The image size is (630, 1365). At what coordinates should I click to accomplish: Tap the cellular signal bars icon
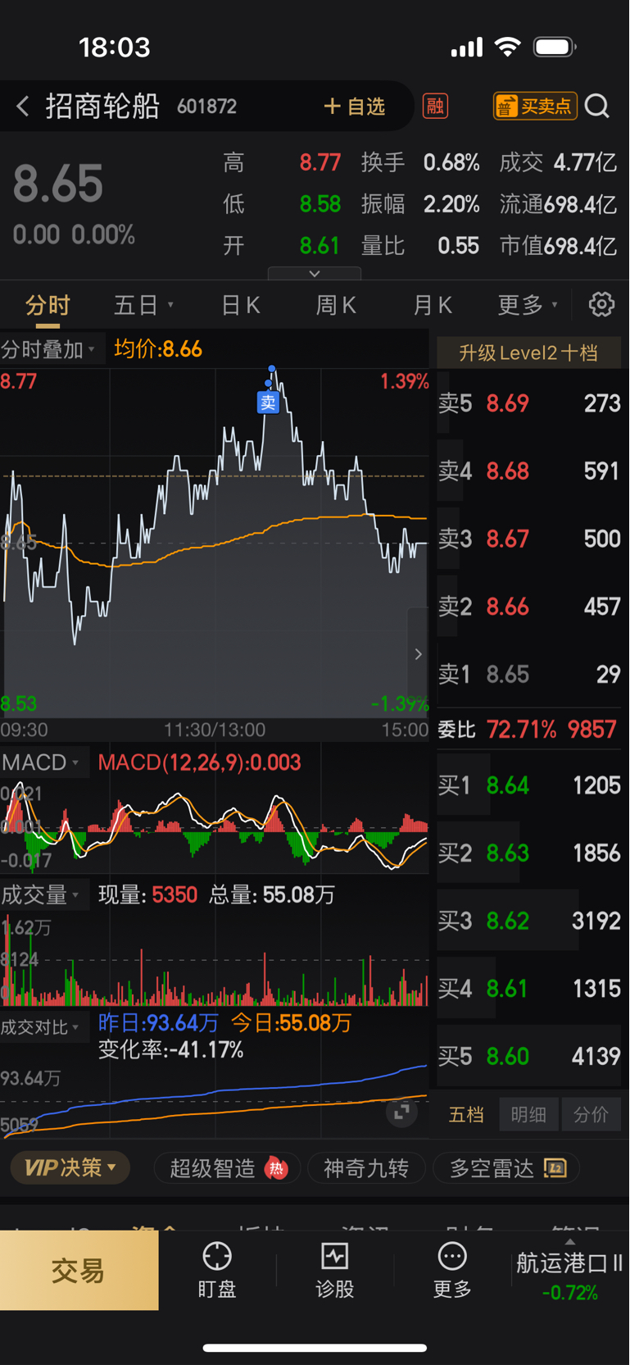467,48
